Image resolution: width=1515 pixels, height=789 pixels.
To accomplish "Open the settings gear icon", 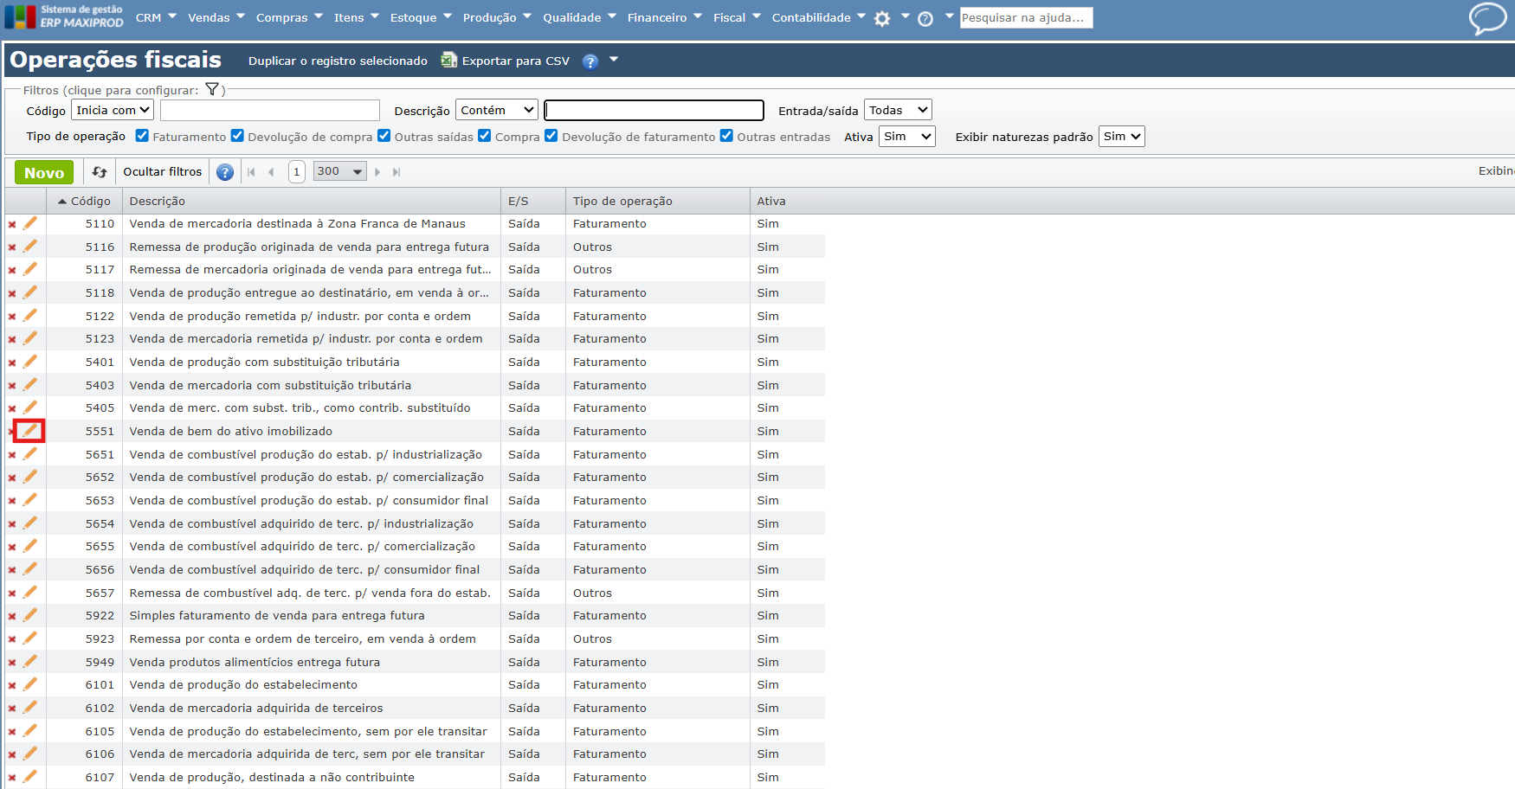I will pyautogui.click(x=882, y=18).
